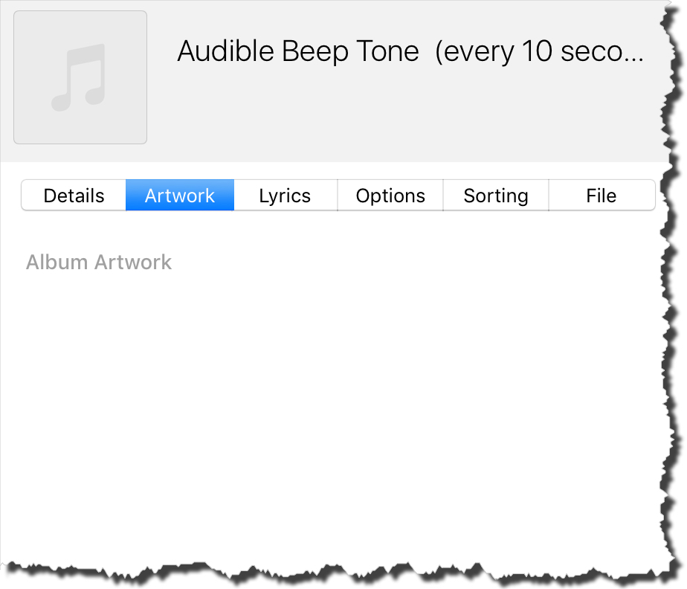
Task: Select the Album Artwork label
Action: pos(99,263)
